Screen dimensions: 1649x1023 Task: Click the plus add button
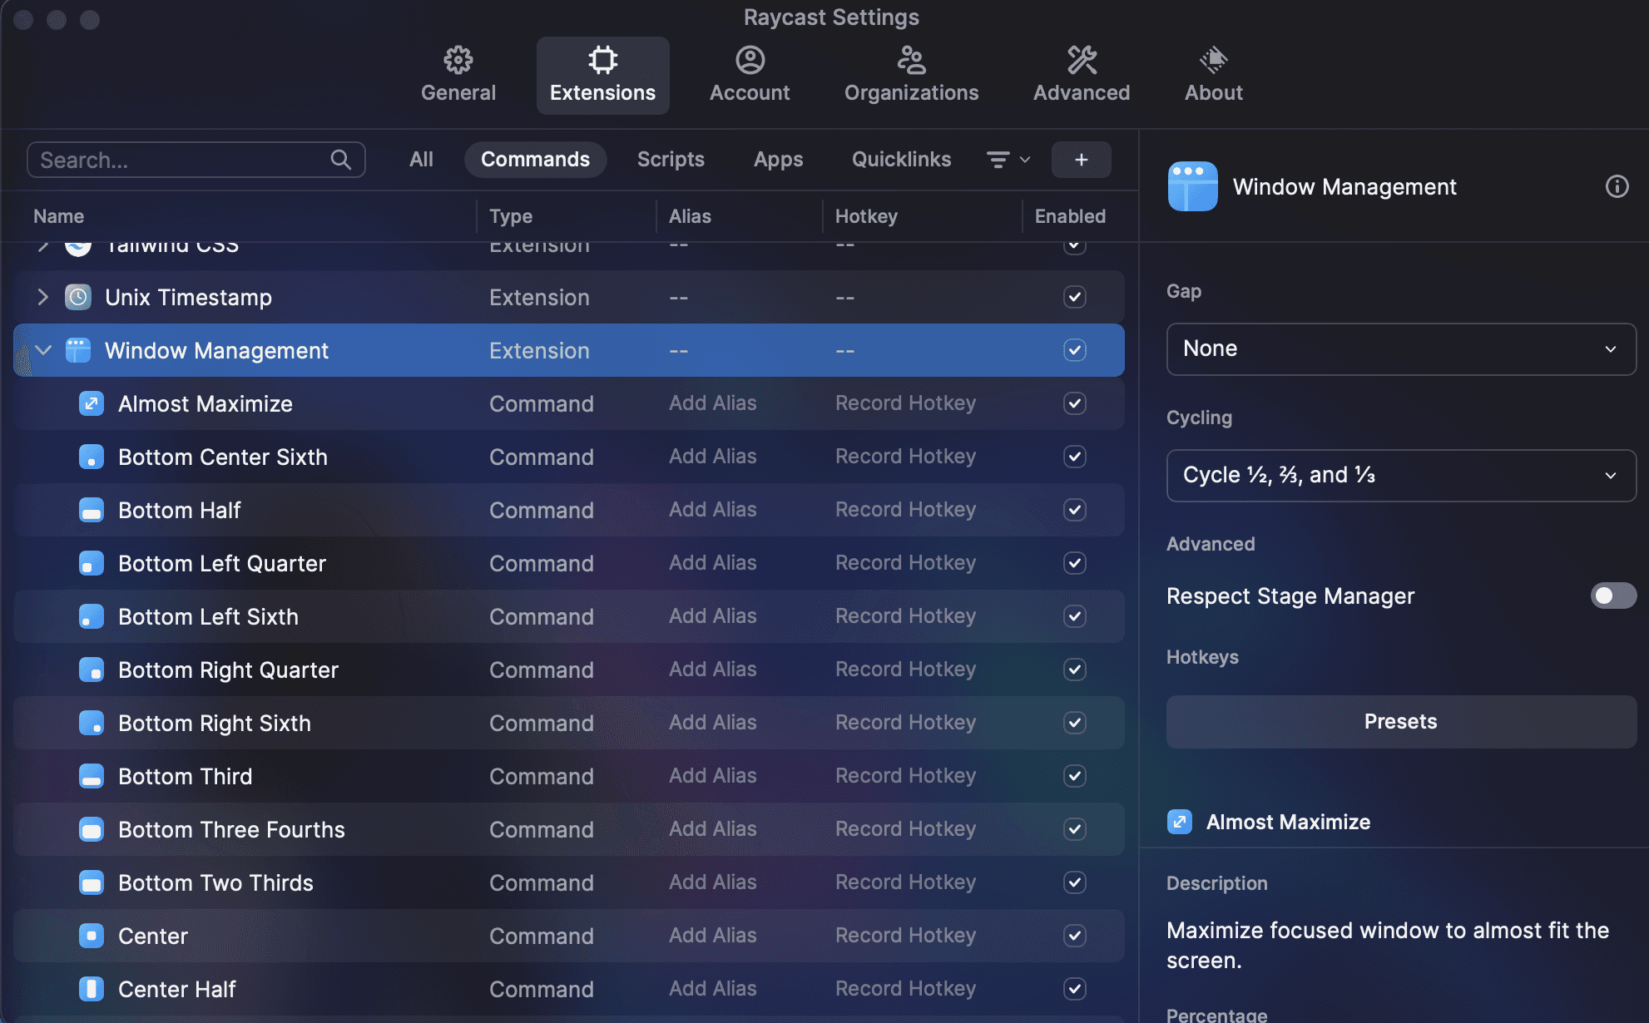pos(1081,159)
